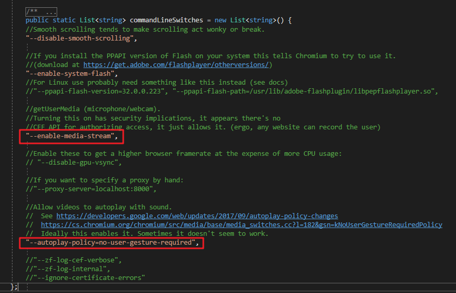Click the closing "};" line

coord(14,287)
